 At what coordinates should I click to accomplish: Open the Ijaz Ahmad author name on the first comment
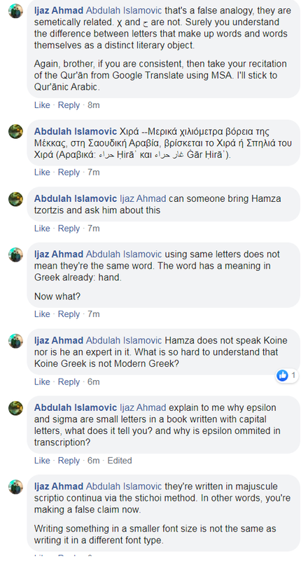click(59, 11)
